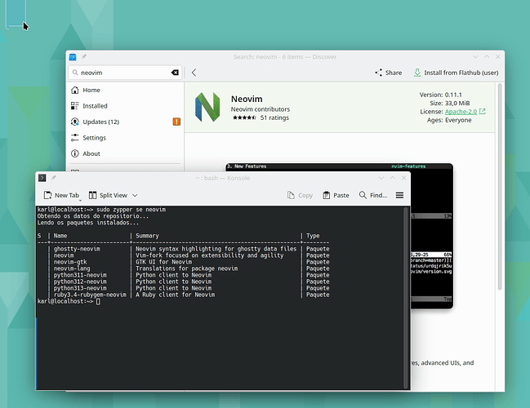Click the Paste button in Konsole
Screen dimensions: 530x408
coord(336,195)
